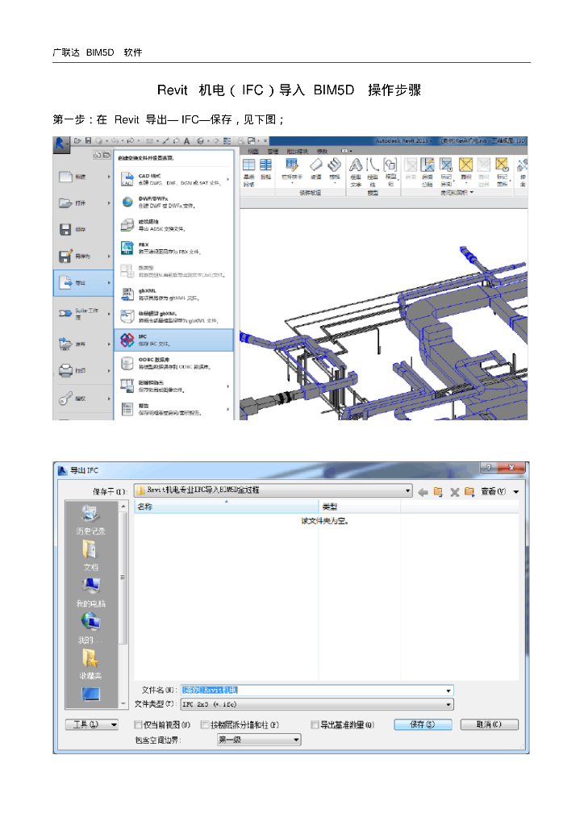Open the Export submenu in application menu
Viewport: 584px width, 826px height.
[x=82, y=283]
